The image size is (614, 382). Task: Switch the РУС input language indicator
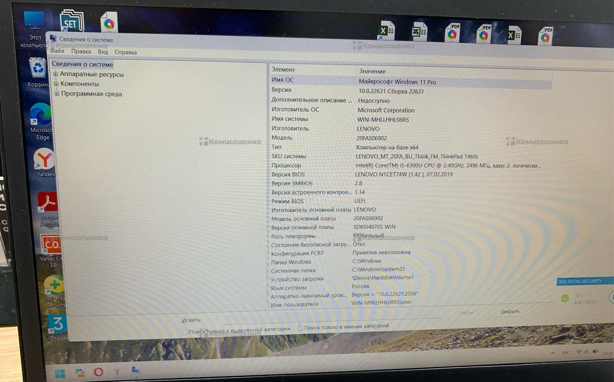coord(566,353)
